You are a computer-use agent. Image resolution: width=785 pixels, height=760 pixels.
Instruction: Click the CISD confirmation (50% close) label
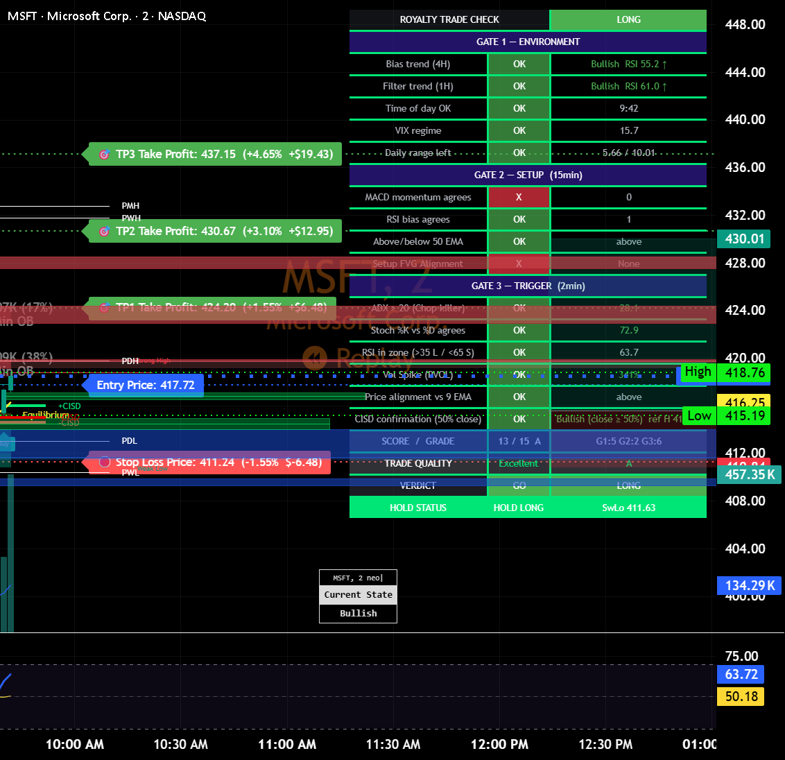click(x=418, y=419)
